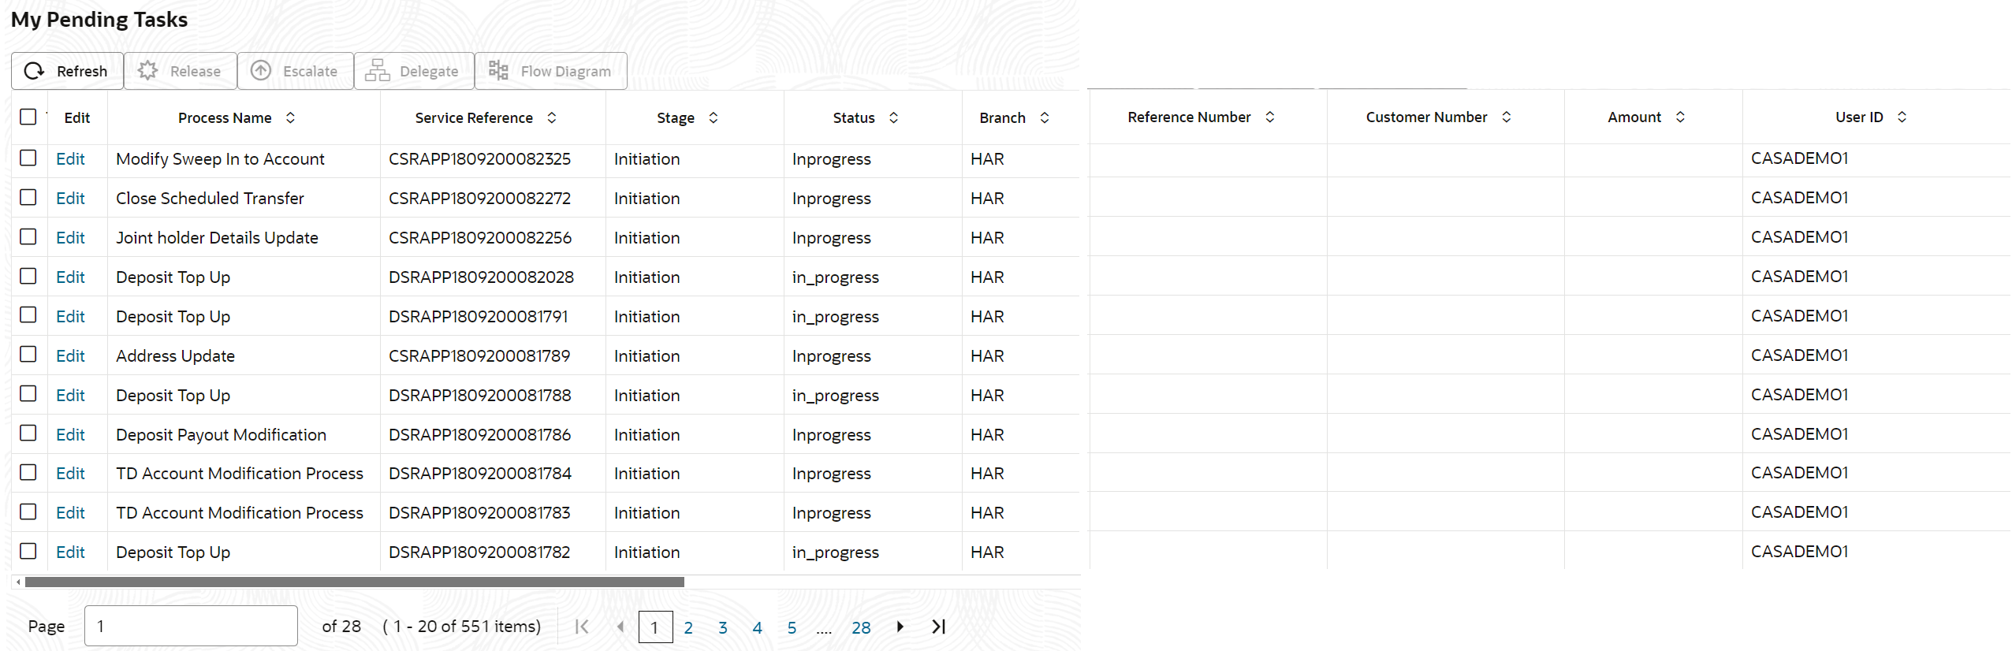The image size is (2012, 651).
Task: Go to page 28
Action: click(x=861, y=628)
